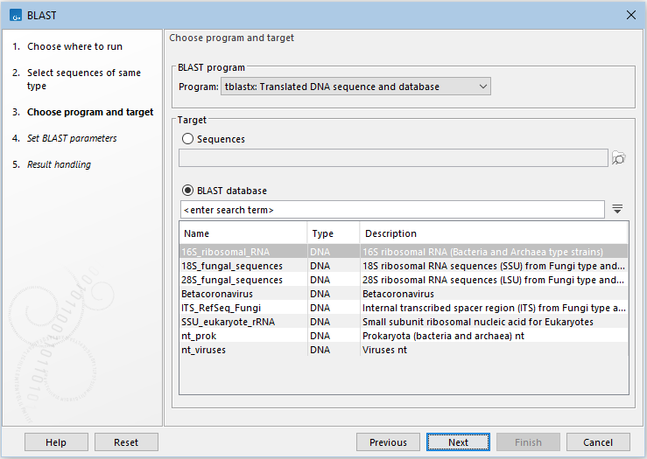
Task: Open the BLAST Program dropdown
Action: pos(356,87)
